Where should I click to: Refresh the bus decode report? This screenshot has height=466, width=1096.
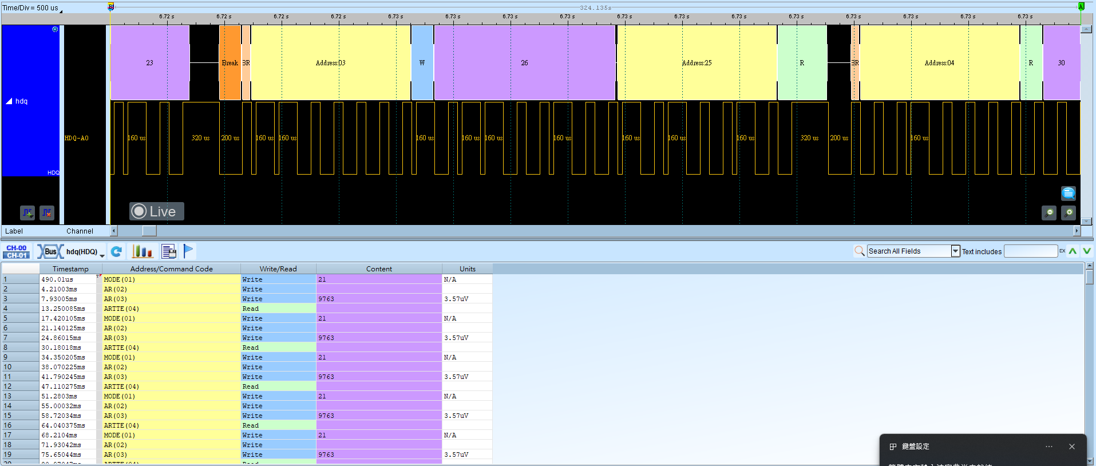click(116, 251)
